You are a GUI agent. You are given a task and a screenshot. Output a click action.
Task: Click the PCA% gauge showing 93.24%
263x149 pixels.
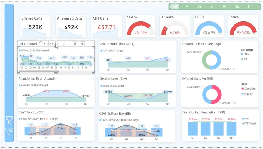[x=243, y=26]
